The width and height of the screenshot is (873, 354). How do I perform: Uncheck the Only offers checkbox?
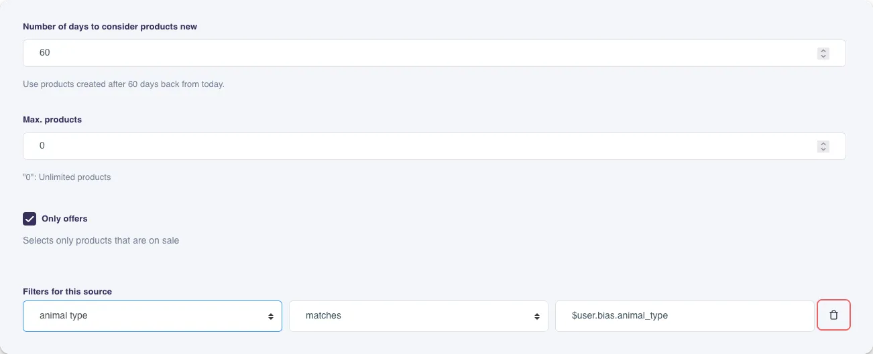[x=30, y=219]
